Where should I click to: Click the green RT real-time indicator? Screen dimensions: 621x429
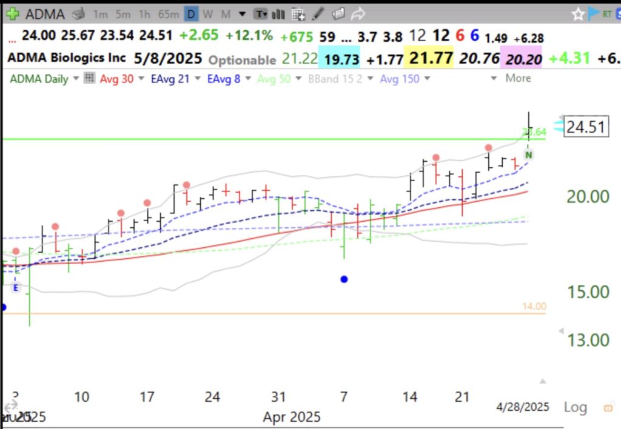pyautogui.click(x=606, y=15)
